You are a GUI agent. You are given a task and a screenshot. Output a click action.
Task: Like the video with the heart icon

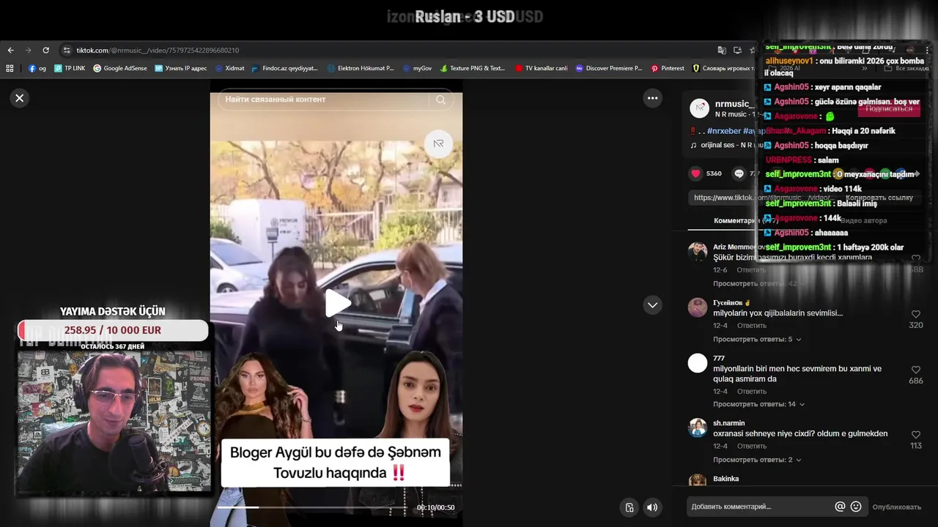click(695, 173)
